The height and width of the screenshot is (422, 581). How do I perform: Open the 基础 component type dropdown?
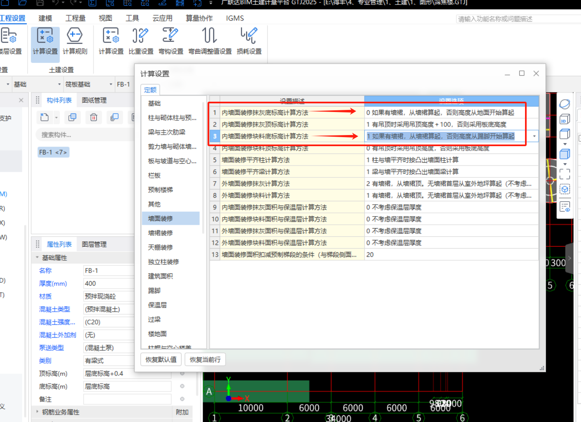coord(59,84)
